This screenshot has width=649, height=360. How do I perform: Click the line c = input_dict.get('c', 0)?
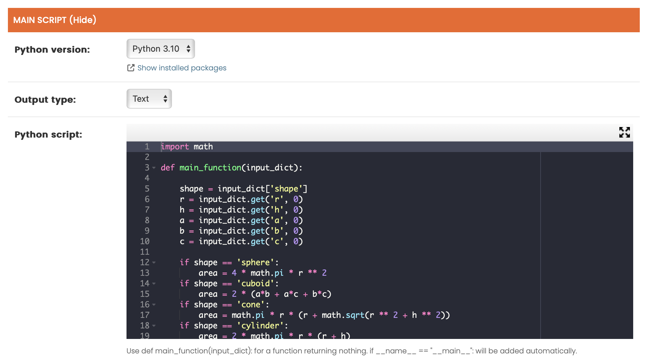[241, 242]
